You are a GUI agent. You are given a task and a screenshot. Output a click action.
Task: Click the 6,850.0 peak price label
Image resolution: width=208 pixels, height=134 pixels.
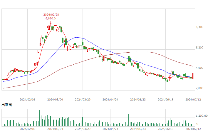[51, 19]
